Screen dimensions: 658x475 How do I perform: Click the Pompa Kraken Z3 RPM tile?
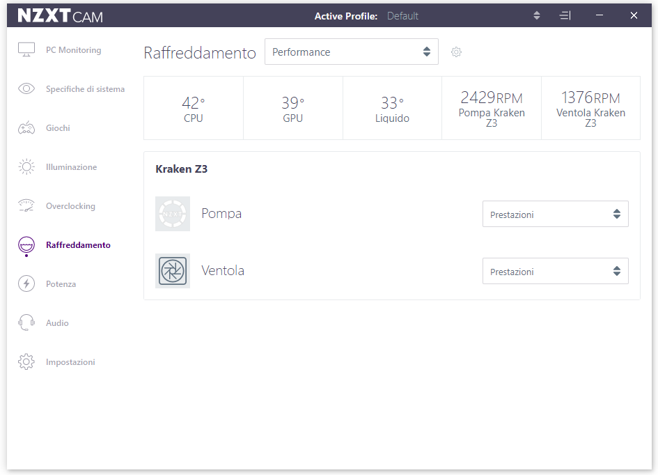coord(492,108)
